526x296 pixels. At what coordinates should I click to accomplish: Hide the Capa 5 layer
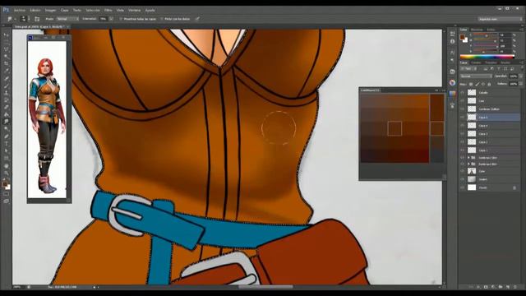pos(463,117)
